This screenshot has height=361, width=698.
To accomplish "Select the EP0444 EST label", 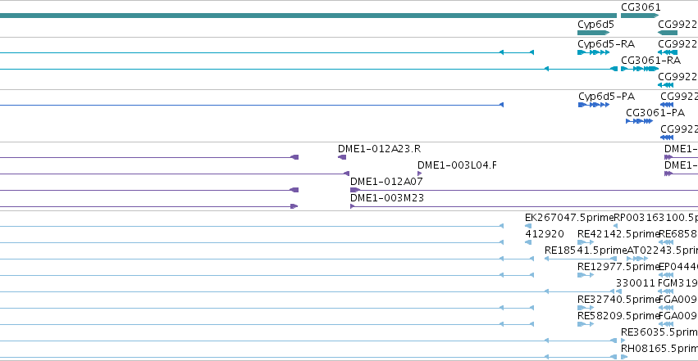I will (678, 267).
